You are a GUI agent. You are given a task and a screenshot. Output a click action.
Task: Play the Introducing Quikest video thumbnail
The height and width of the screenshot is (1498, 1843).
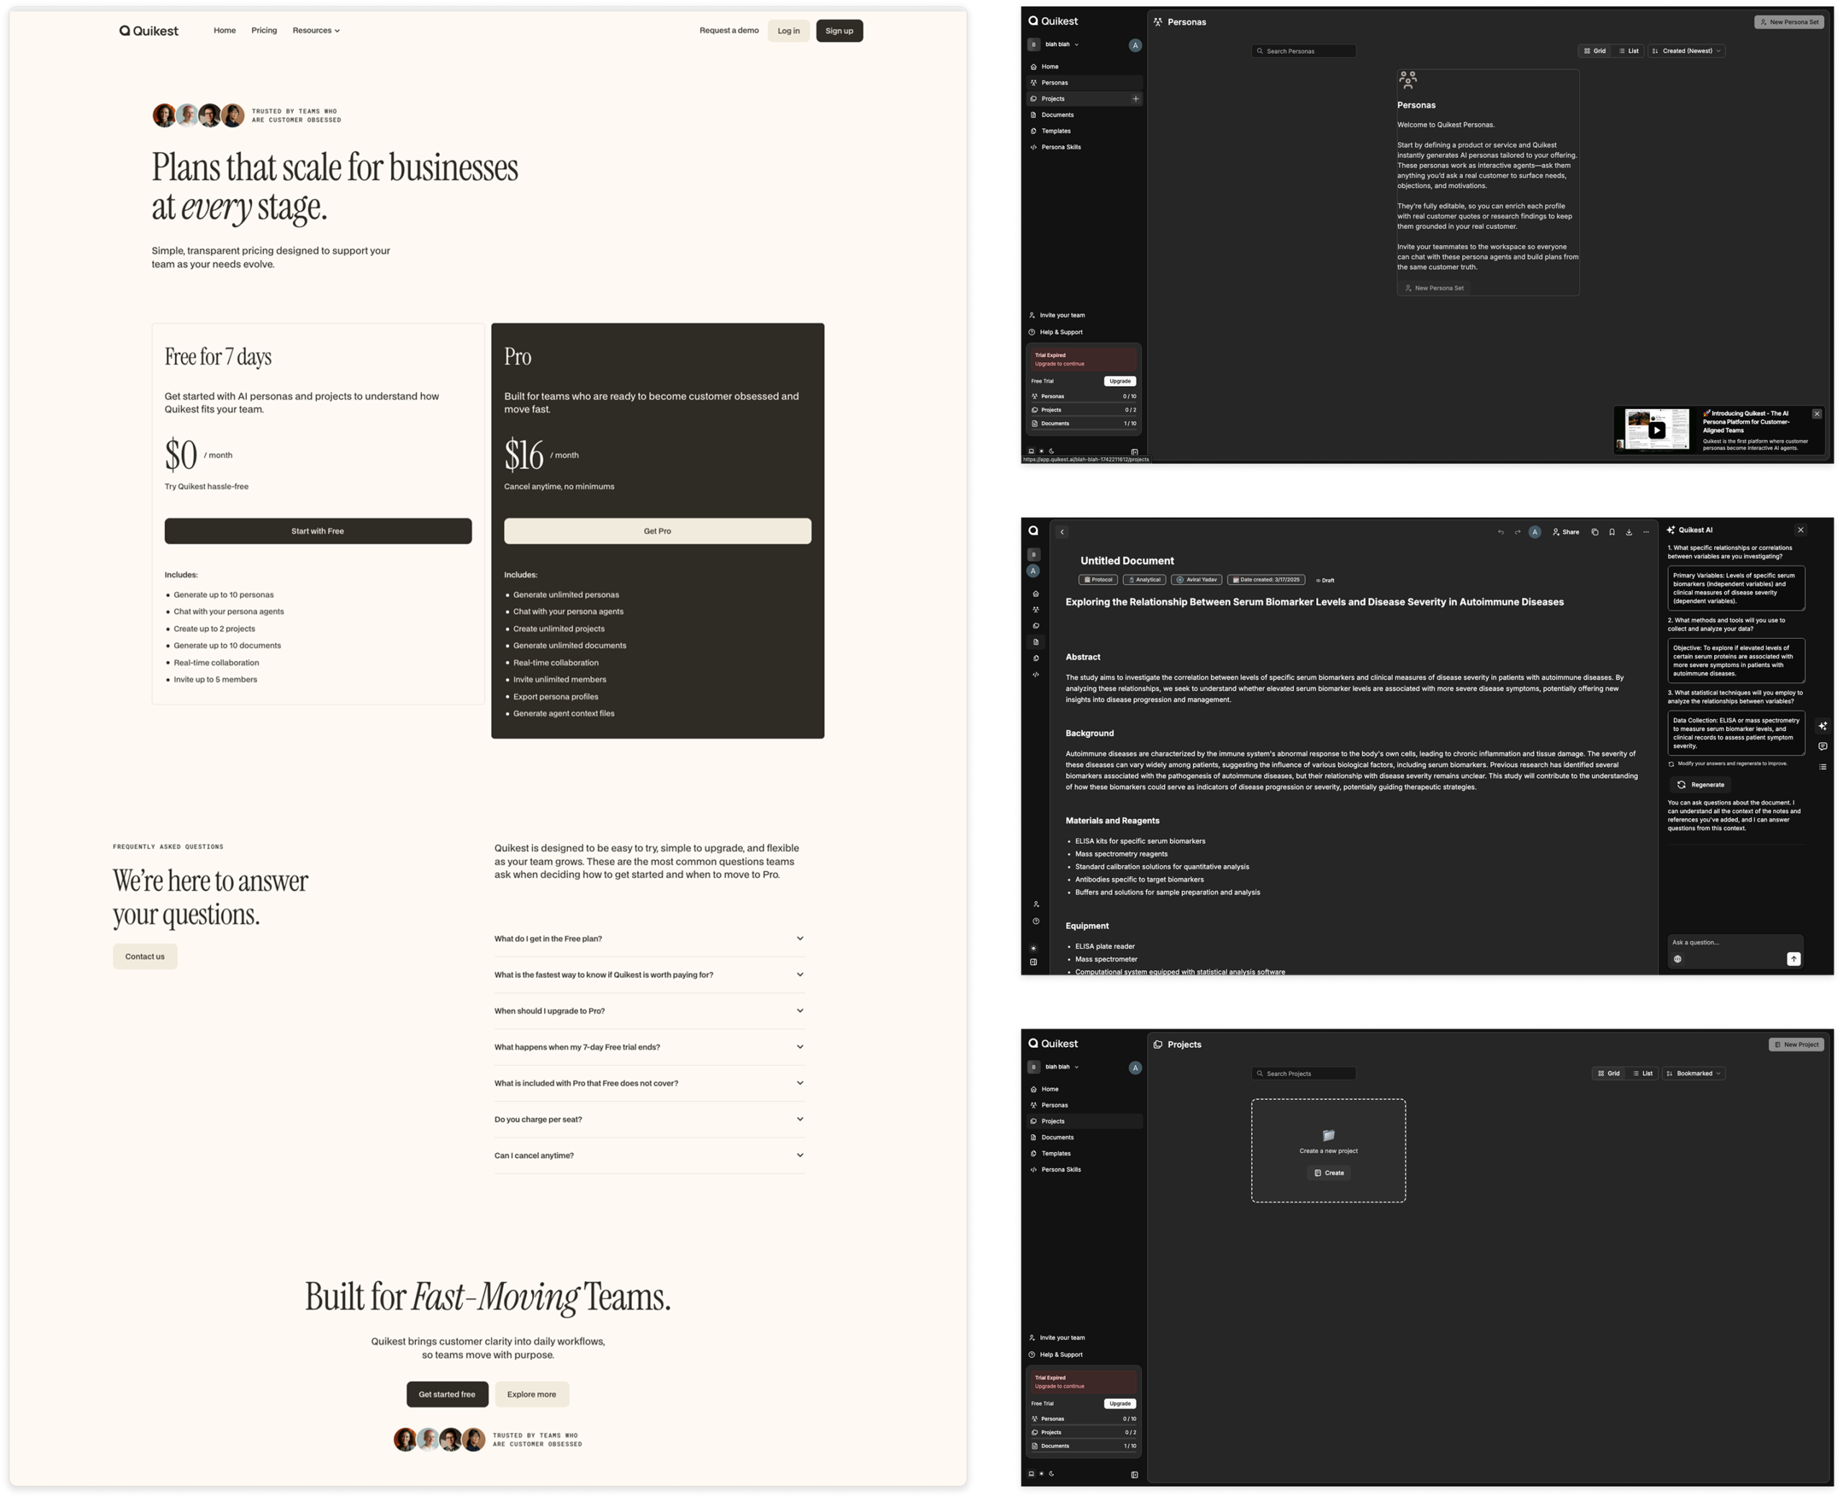coord(1656,430)
